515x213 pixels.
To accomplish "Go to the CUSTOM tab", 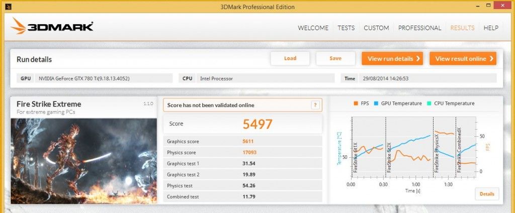I will coord(376,28).
